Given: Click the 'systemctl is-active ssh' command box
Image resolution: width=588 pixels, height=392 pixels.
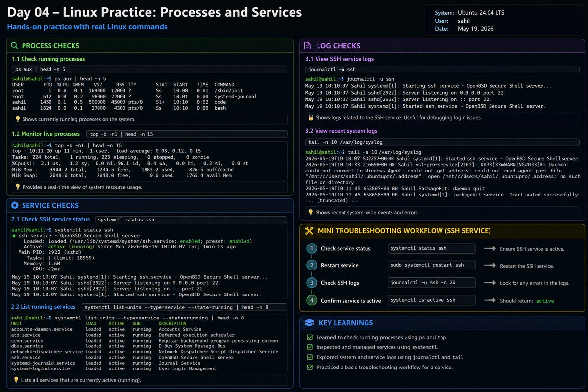Looking at the screenshot, I should click(432, 300).
